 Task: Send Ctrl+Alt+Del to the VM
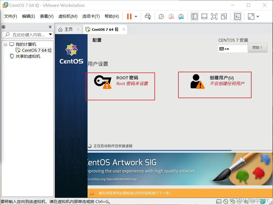pyautogui.click(x=148, y=17)
